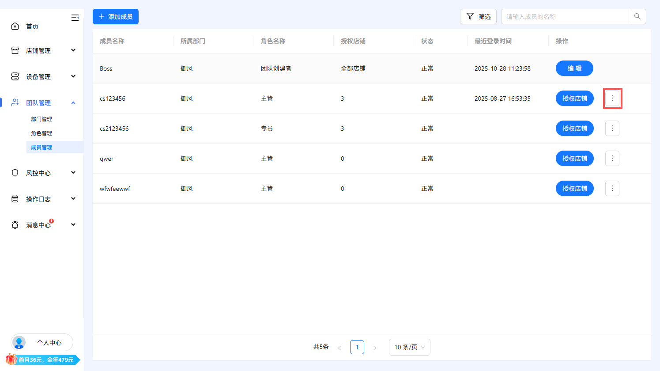The width and height of the screenshot is (660, 371).
Task: Click the 首月36元 promotion banner
Action: point(42,360)
